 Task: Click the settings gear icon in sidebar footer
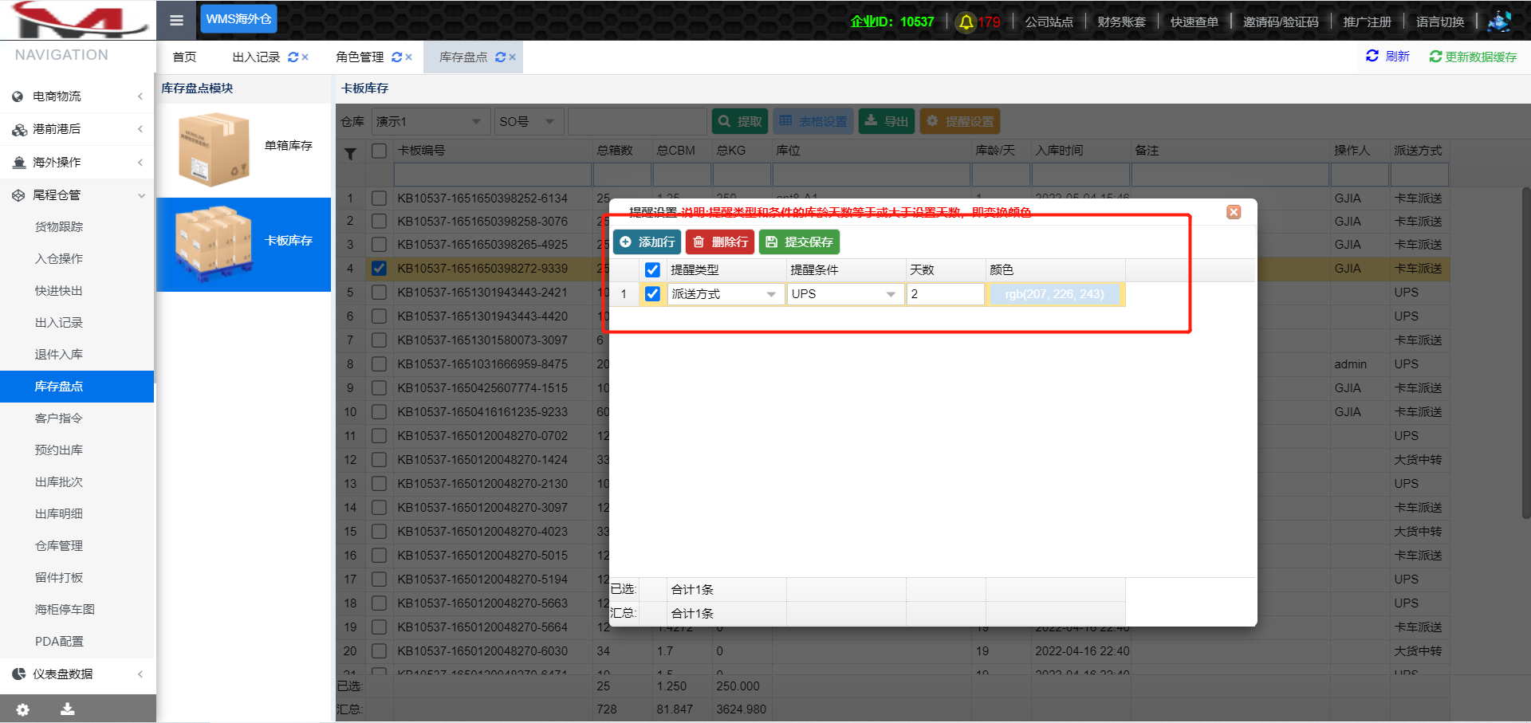click(x=23, y=709)
